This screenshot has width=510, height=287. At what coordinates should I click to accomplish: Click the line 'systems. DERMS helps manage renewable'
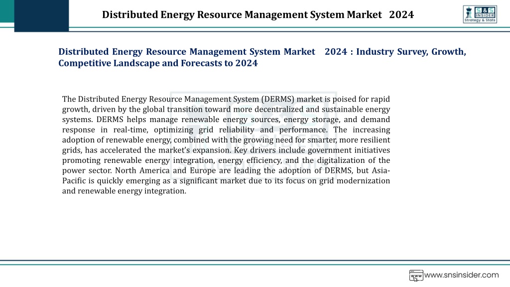coord(226,120)
